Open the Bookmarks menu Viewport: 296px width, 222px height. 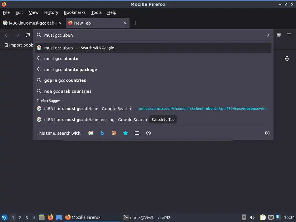(75, 12)
